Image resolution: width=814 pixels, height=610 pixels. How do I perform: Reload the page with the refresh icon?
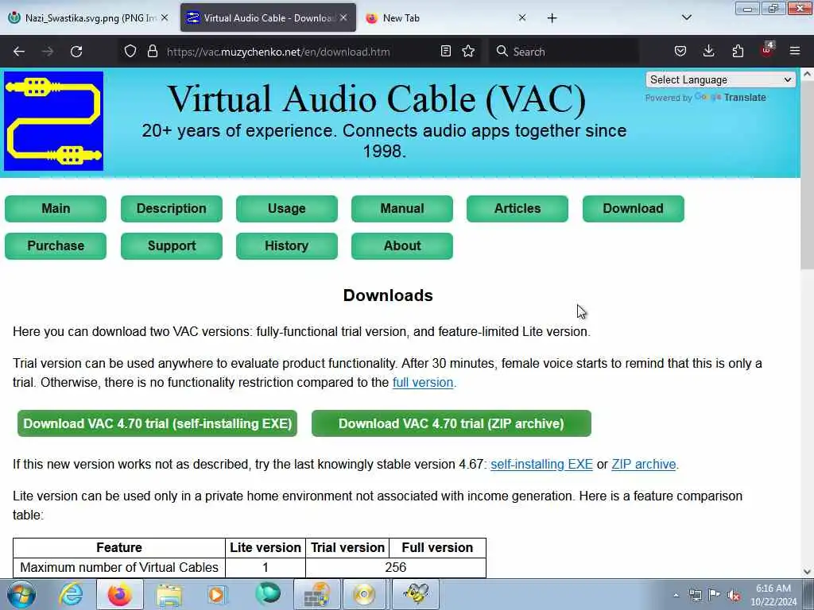[76, 52]
